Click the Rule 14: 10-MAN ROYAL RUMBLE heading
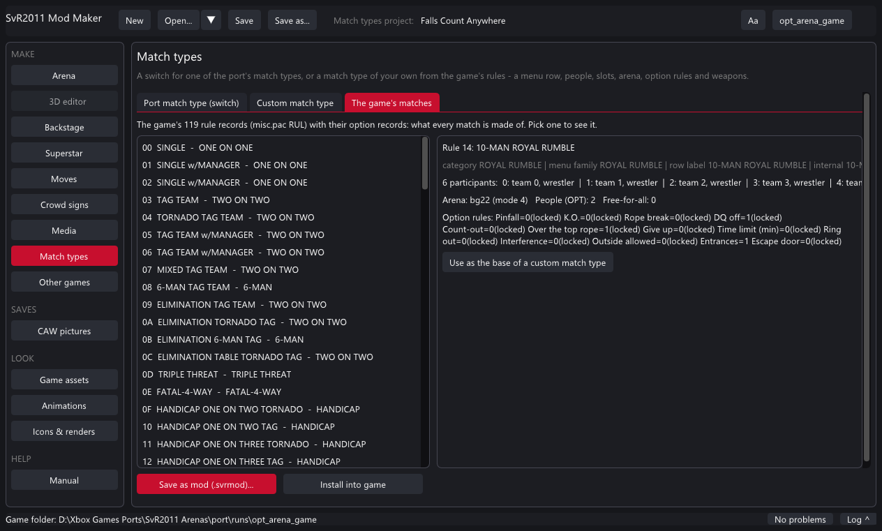The width and height of the screenshot is (882, 531). pyautogui.click(x=509, y=148)
